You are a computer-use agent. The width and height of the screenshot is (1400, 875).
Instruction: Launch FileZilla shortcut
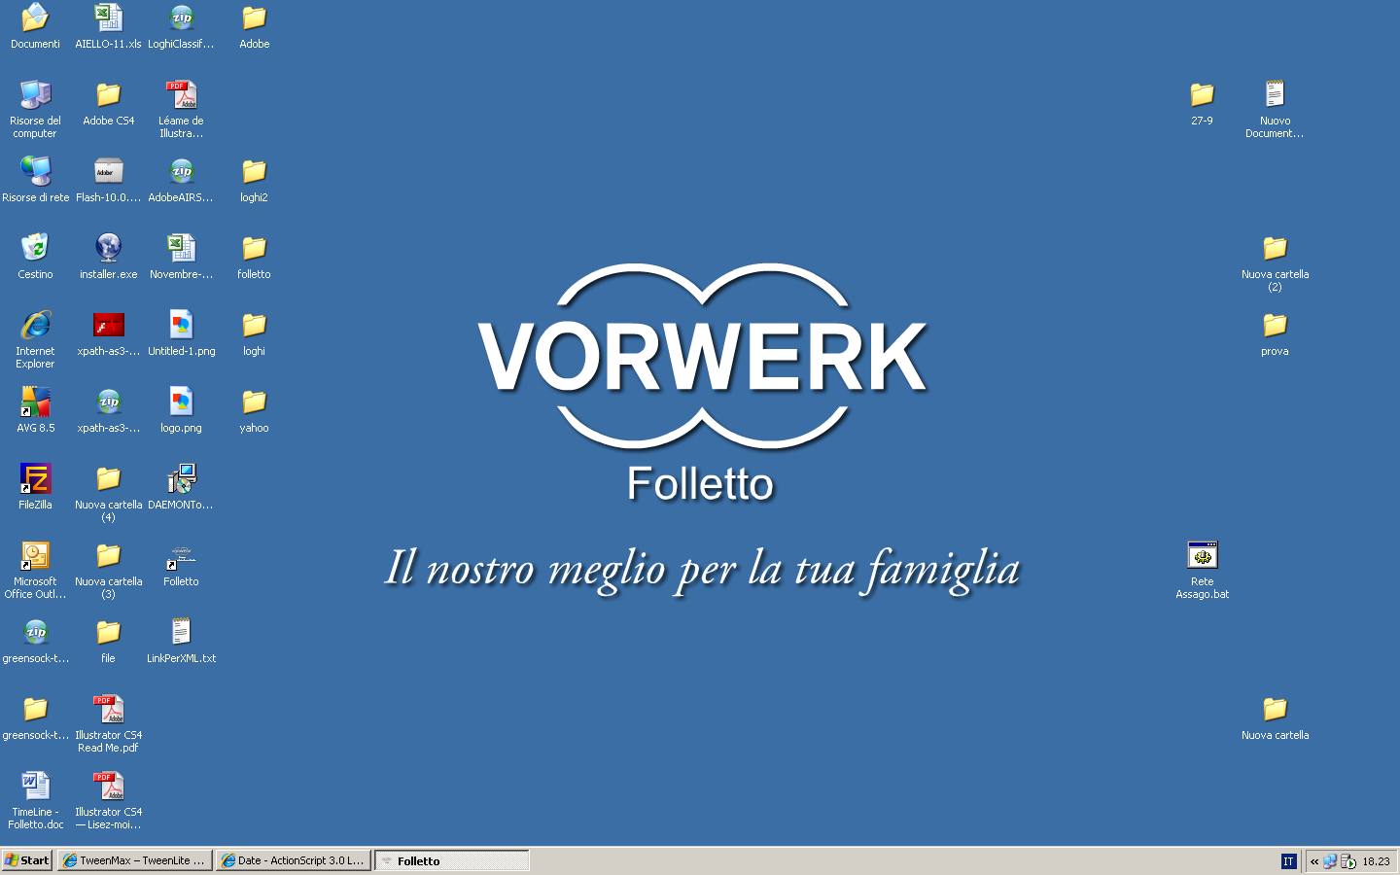(35, 478)
